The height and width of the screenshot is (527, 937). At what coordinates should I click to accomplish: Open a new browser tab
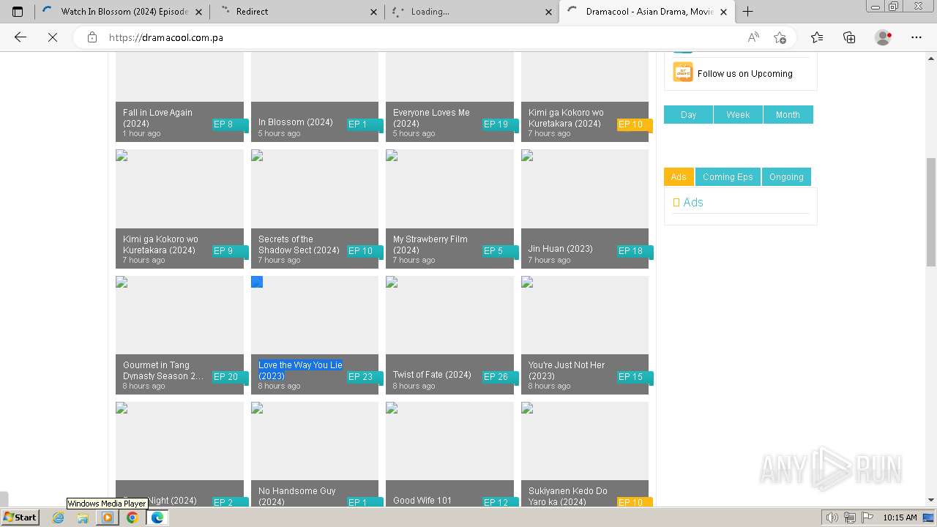747,12
